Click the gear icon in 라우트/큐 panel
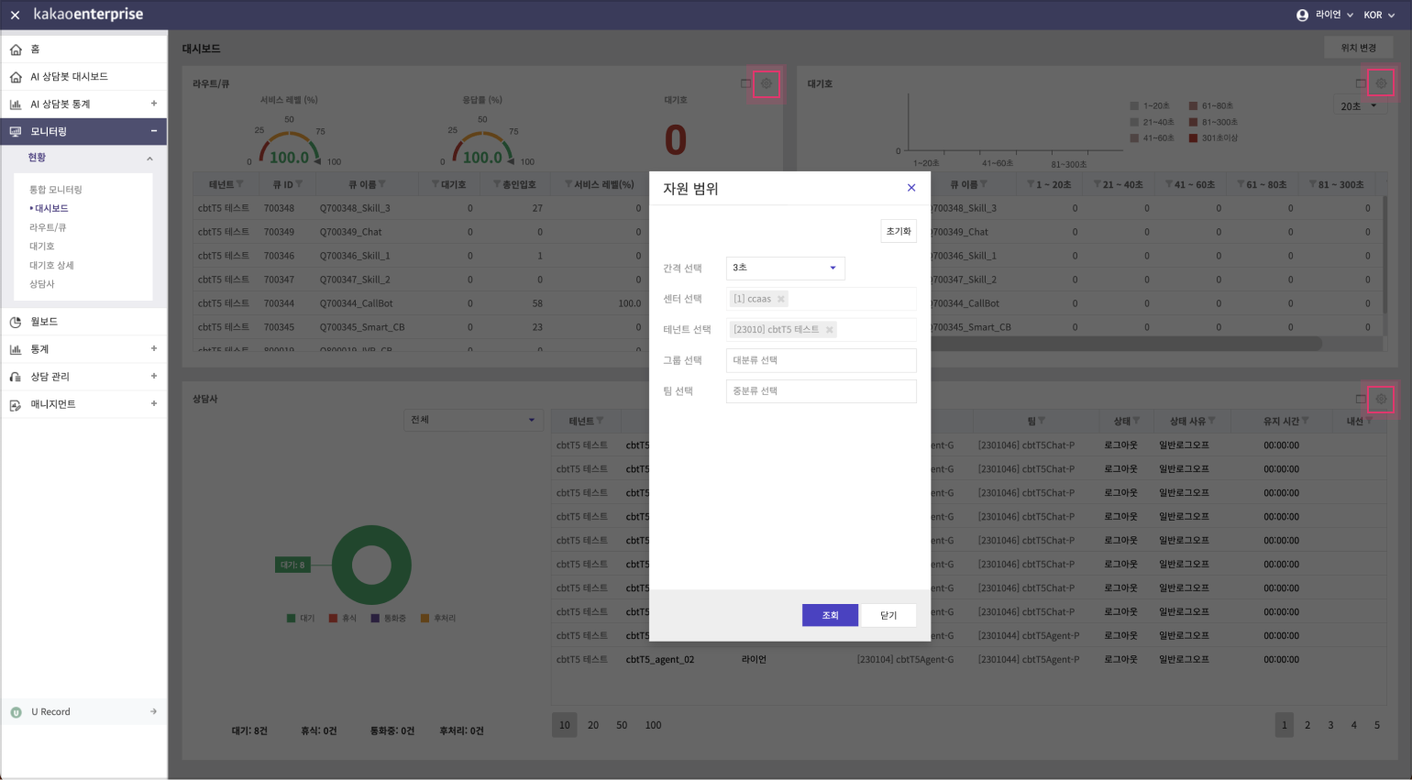This screenshot has width=1412, height=780. pyautogui.click(x=767, y=83)
